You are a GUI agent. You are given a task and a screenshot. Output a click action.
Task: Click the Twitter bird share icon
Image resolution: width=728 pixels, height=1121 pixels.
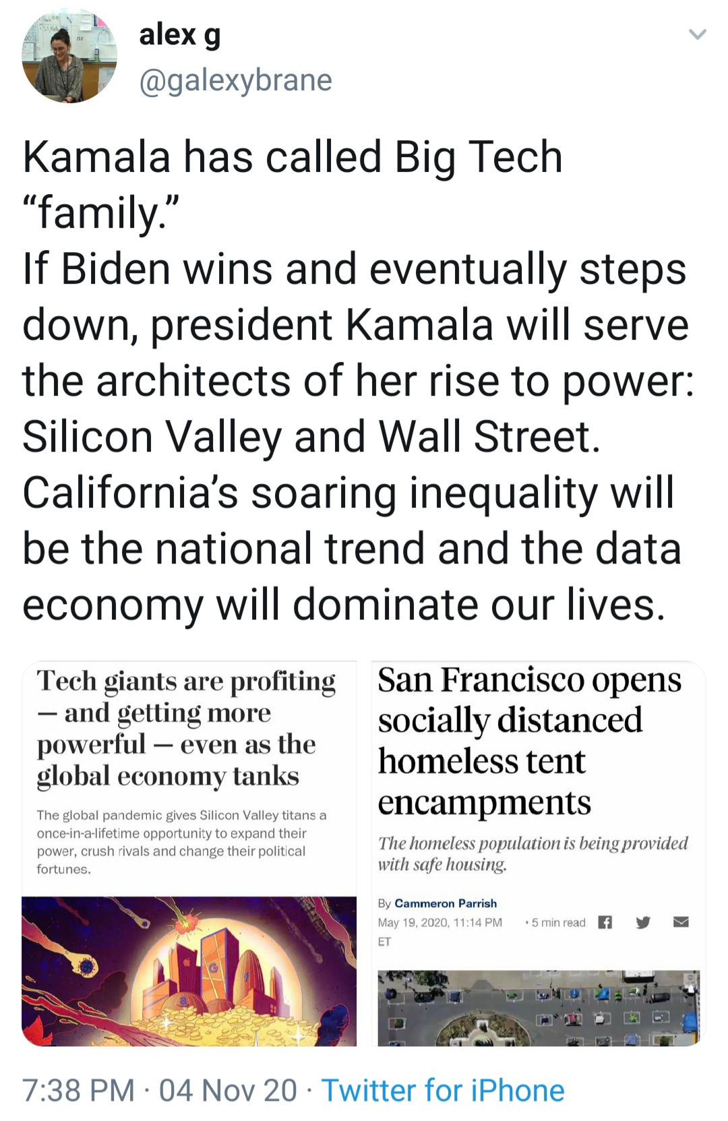coord(643,922)
